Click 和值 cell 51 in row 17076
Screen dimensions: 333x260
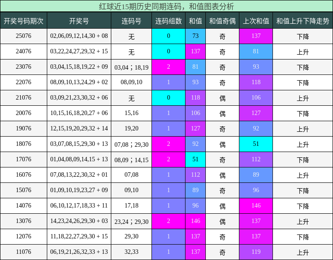195,160
